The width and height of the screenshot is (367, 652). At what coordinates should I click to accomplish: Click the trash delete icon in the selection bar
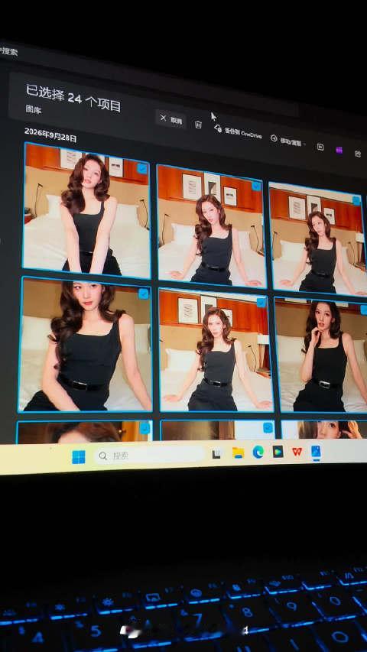click(199, 125)
